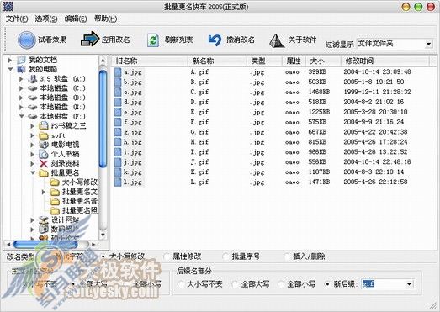Click the tree scroll-right arrow

94,245
